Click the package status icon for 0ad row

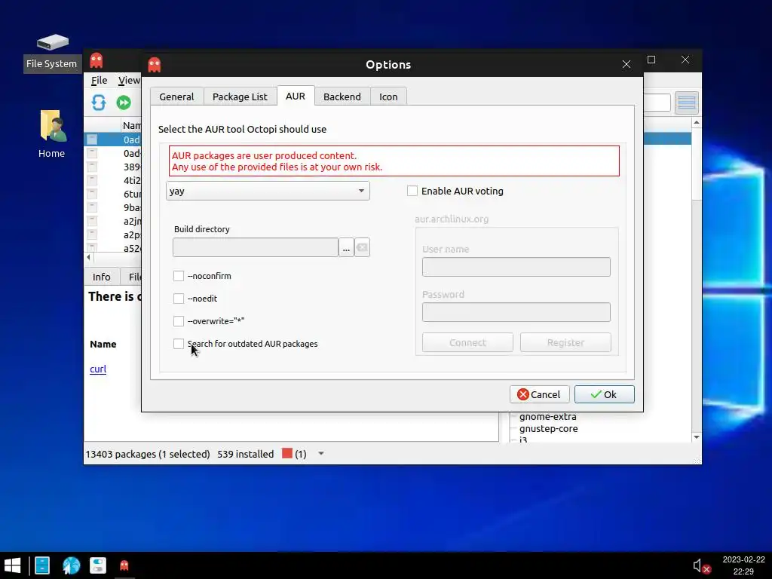tap(92, 139)
